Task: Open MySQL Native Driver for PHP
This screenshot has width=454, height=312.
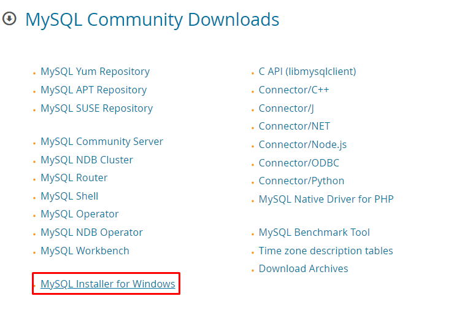Action: tap(326, 199)
